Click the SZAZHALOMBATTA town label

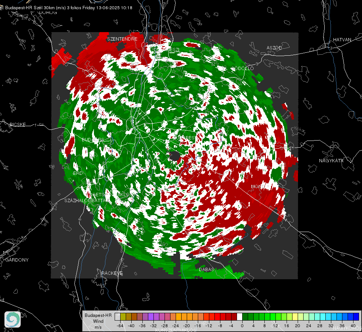(86, 200)
